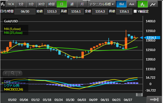The image size is (163, 103).
Task: Jump to latest bar with arrow-to-end button
Action: (154, 99)
